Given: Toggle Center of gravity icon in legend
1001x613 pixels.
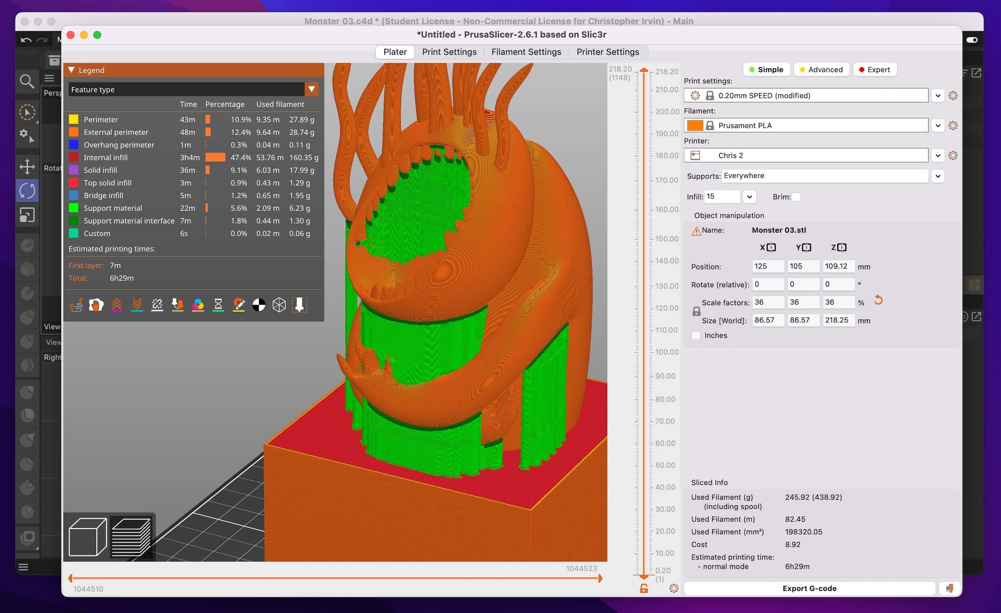Looking at the screenshot, I should click(259, 305).
